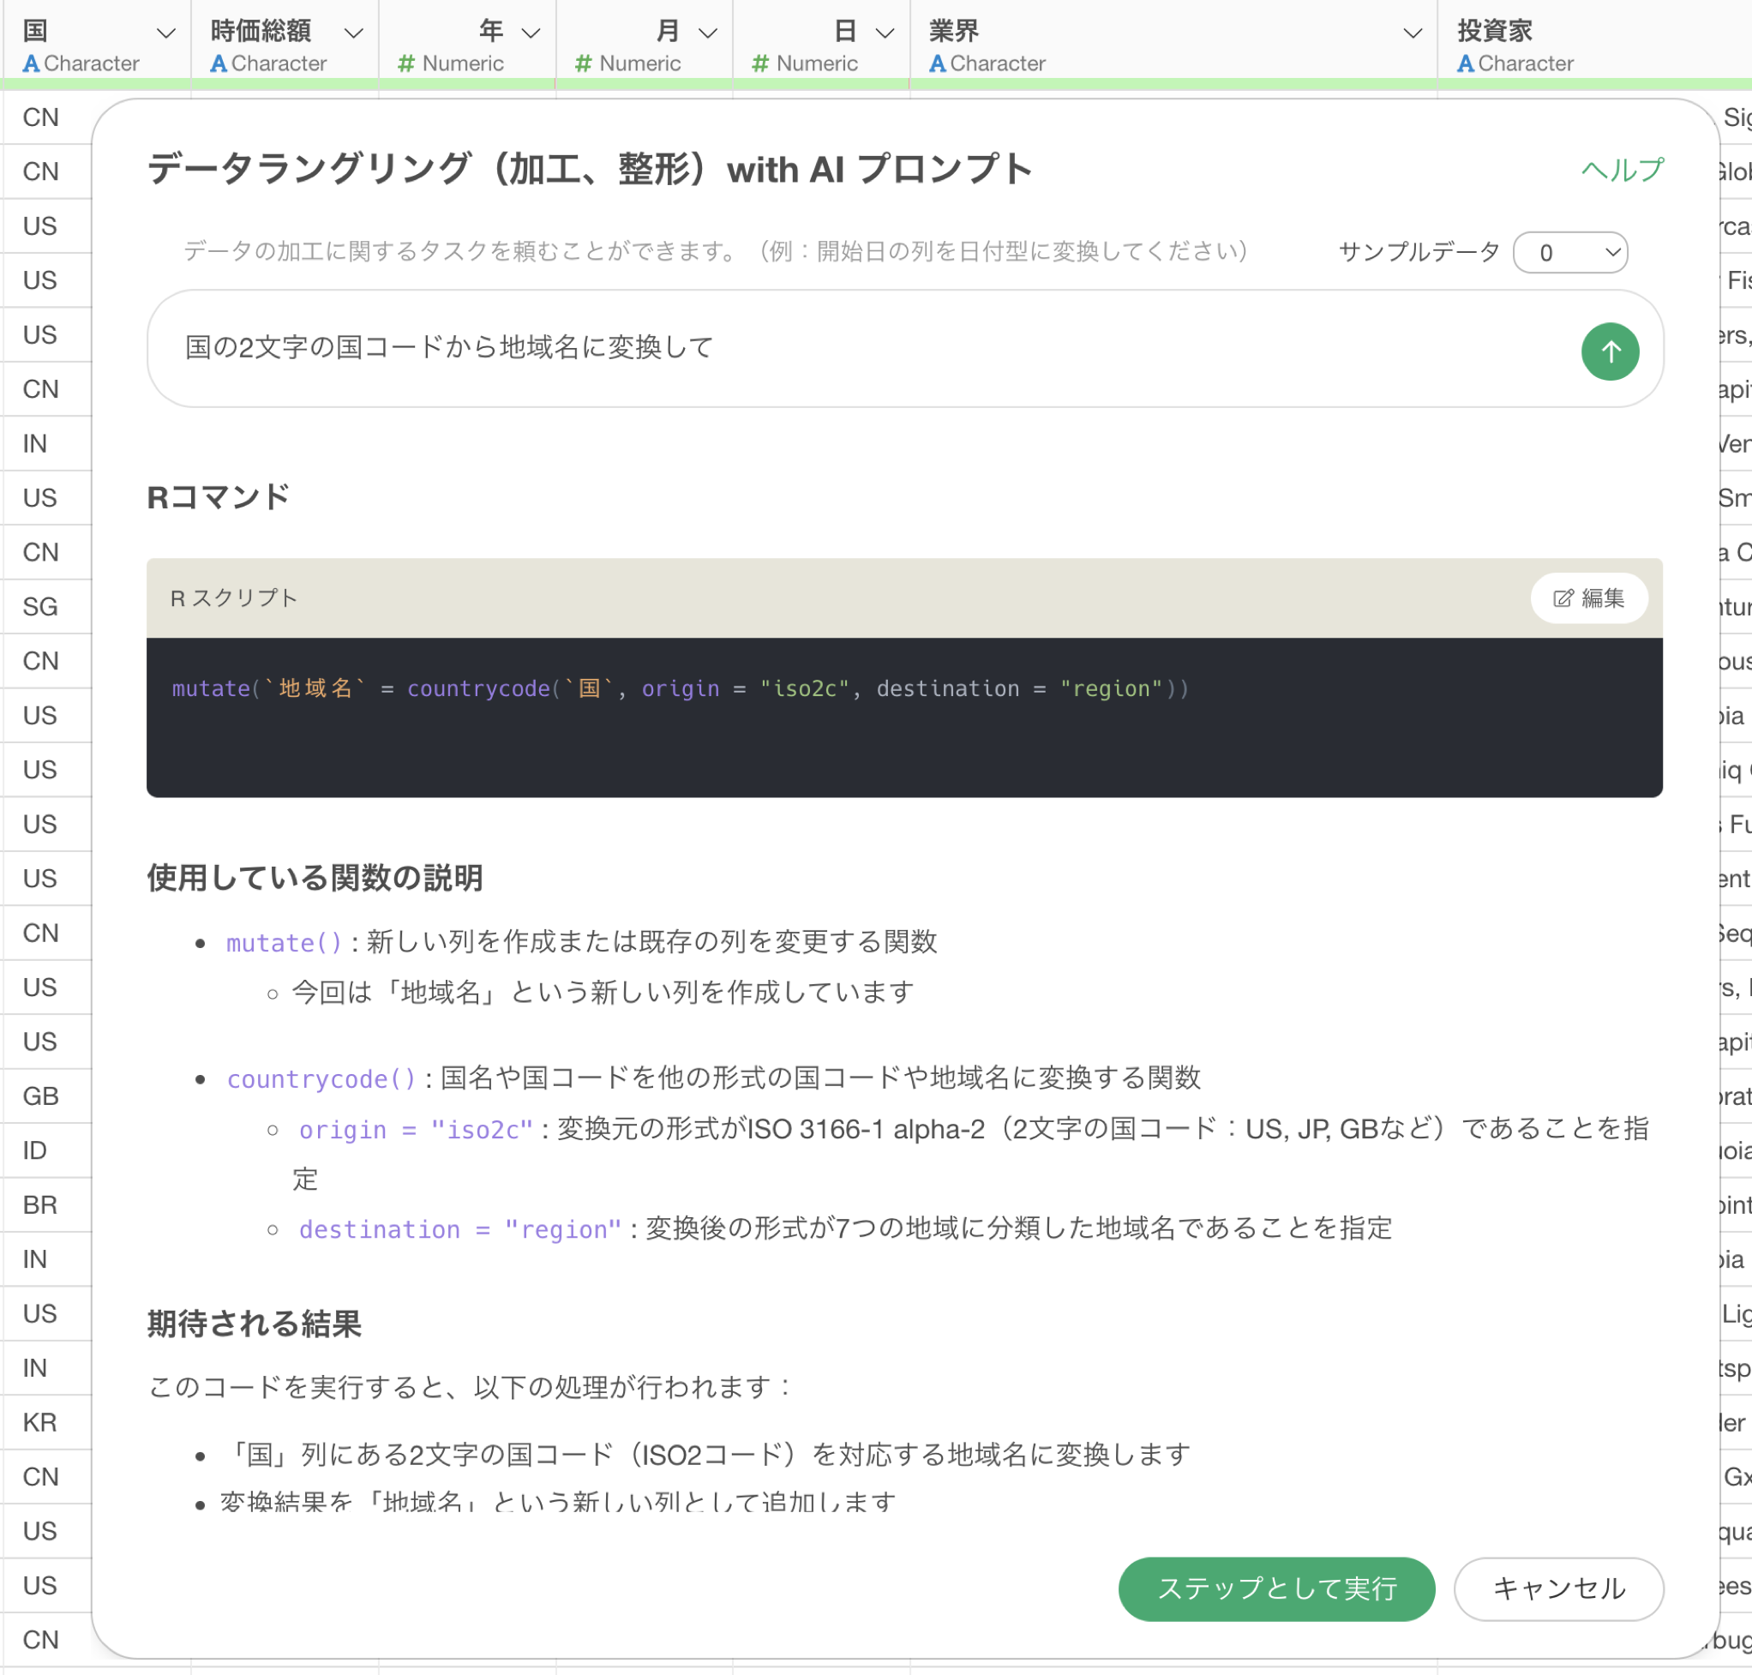1752x1675 pixels.
Task: Click the Numeric type icon under 月
Action: (583, 64)
